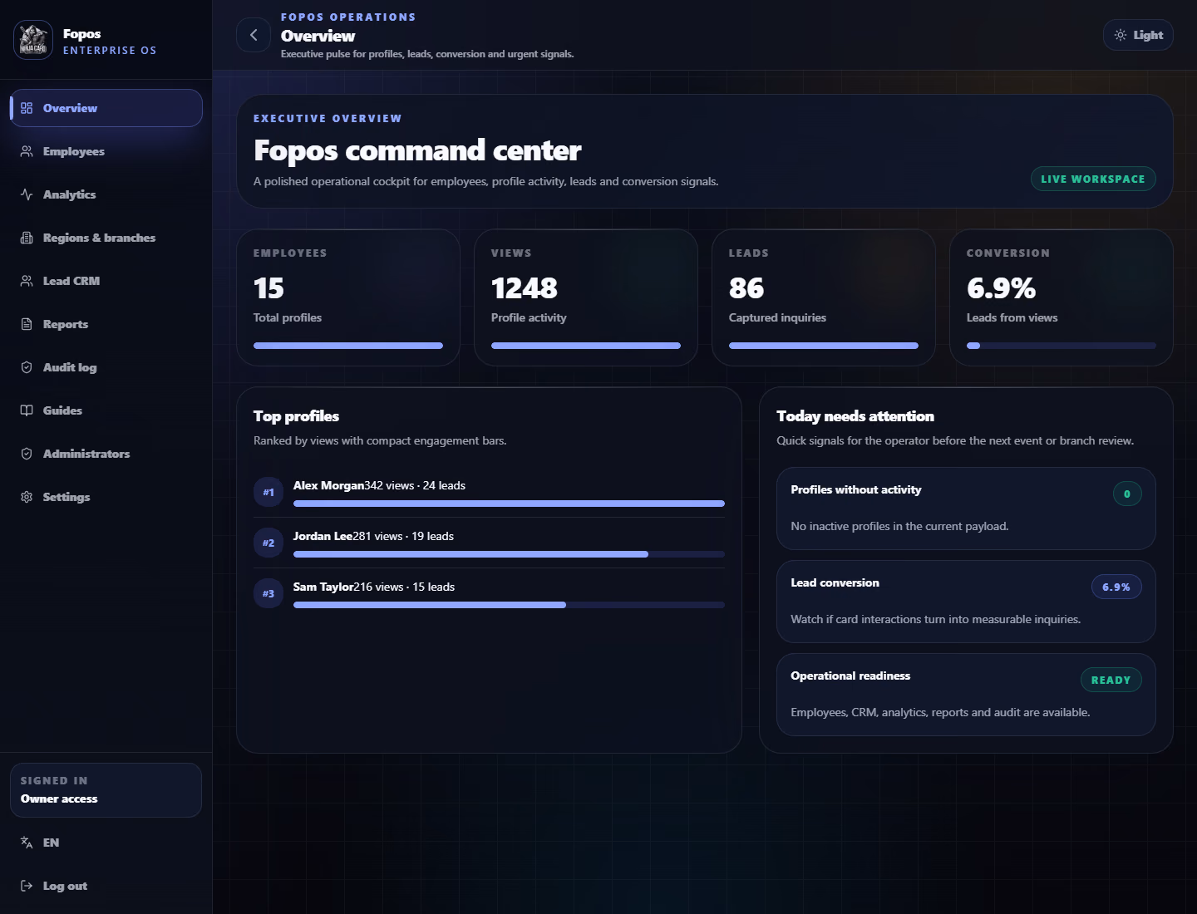The height and width of the screenshot is (914, 1197).
Task: Open the Lead CRM page
Action: click(106, 281)
